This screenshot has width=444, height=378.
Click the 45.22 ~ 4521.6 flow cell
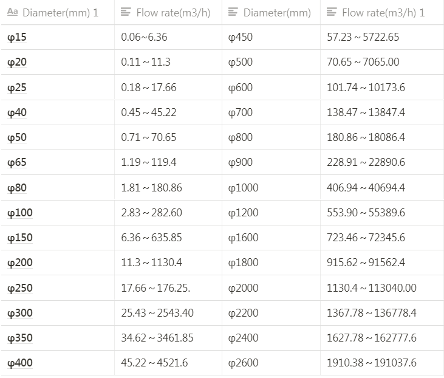(x=154, y=363)
